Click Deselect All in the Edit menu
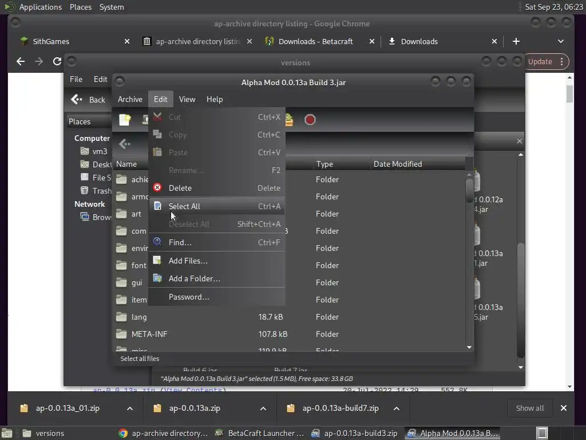The width and height of the screenshot is (586, 440). 217,224
